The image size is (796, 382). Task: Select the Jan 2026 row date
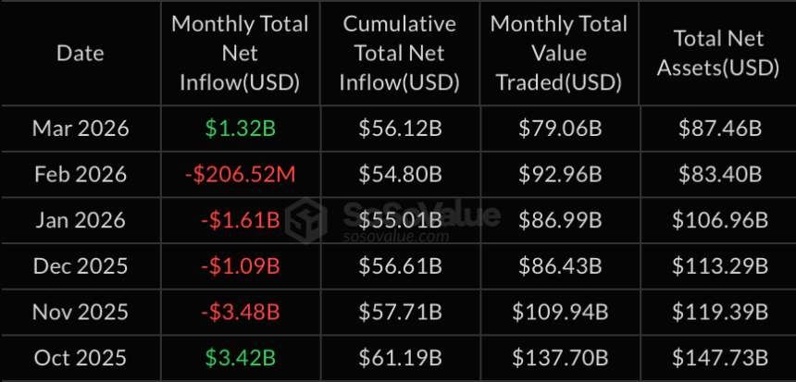tap(80, 220)
